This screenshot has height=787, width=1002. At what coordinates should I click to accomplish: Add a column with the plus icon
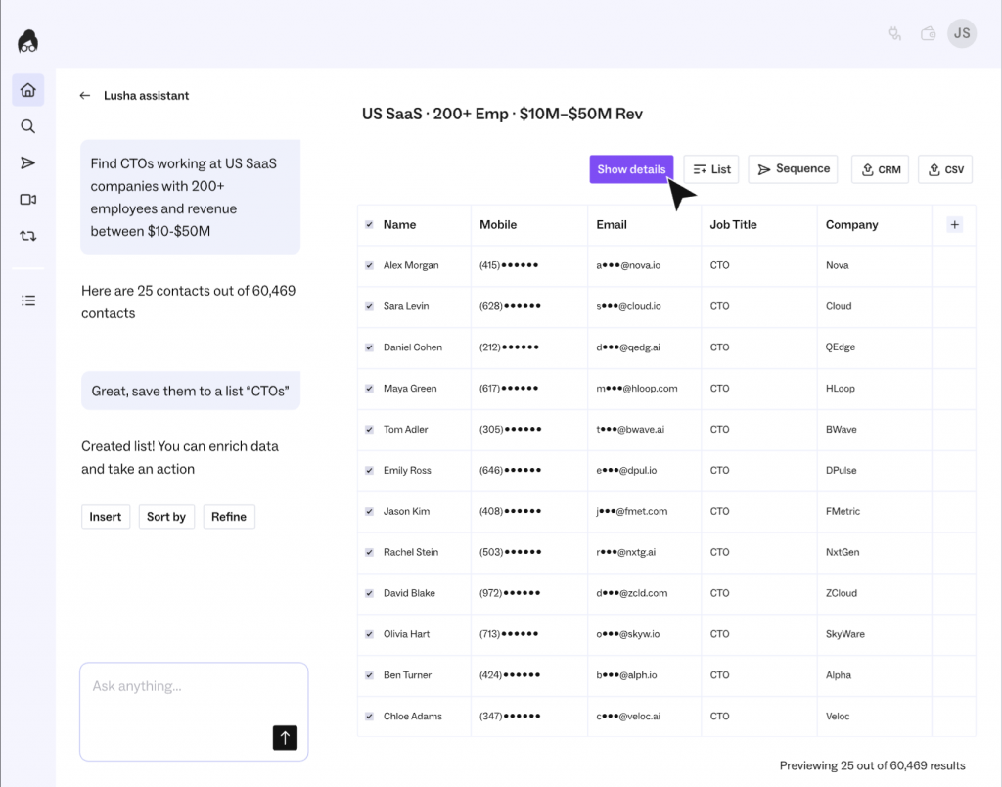point(955,225)
